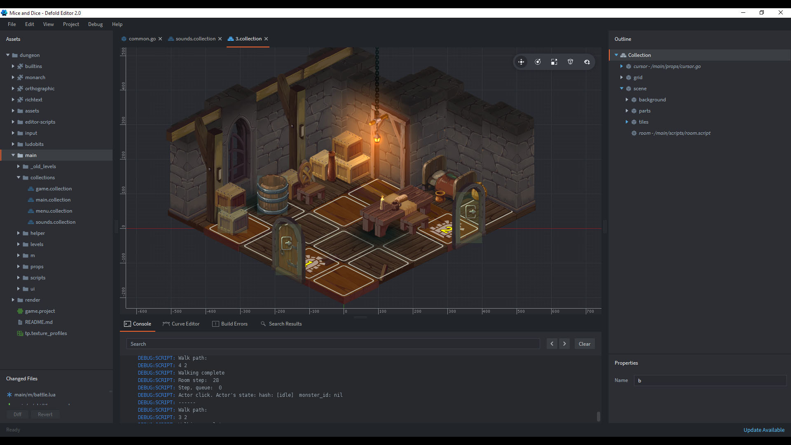Expand the collections folder in Assets

pos(19,177)
